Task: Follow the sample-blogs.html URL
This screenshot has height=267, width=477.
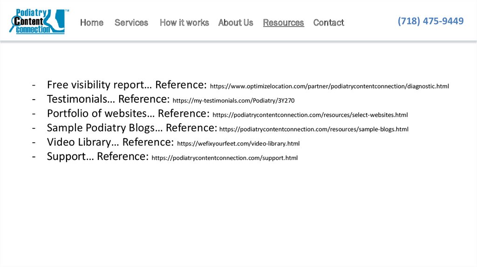Action: point(313,129)
